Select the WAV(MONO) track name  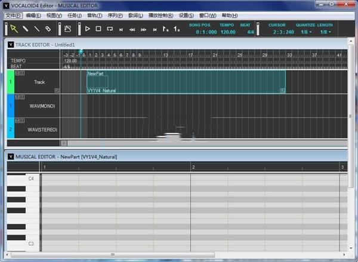[x=42, y=106]
